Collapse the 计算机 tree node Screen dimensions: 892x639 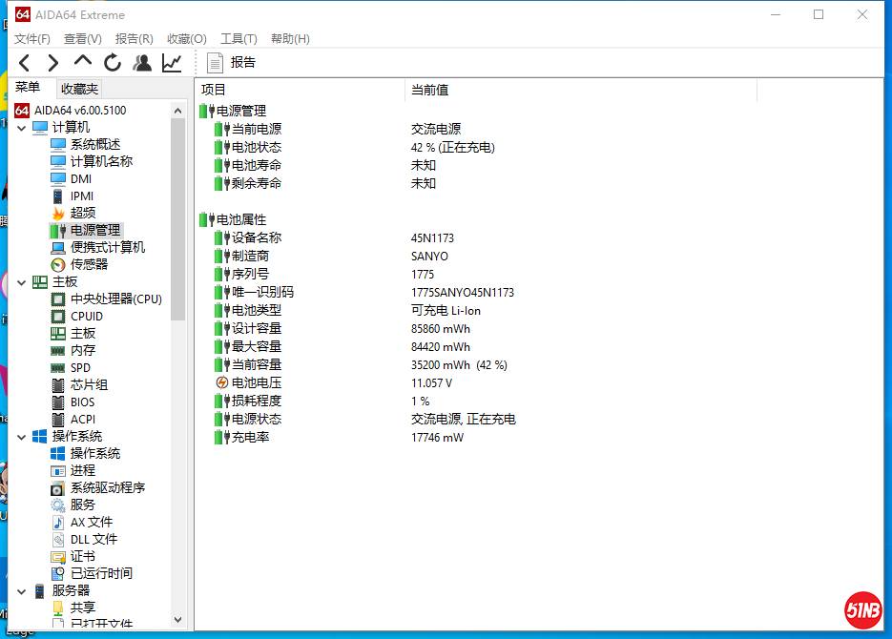(x=22, y=128)
